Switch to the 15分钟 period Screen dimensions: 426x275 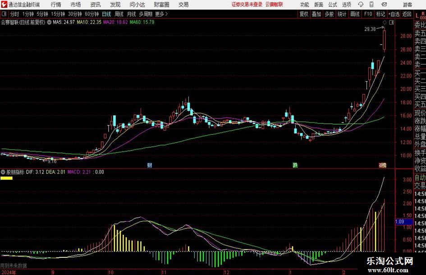tap(58, 14)
